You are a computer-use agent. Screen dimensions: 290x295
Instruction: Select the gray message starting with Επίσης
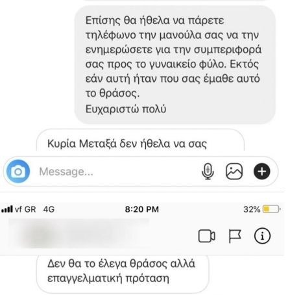coord(175,64)
